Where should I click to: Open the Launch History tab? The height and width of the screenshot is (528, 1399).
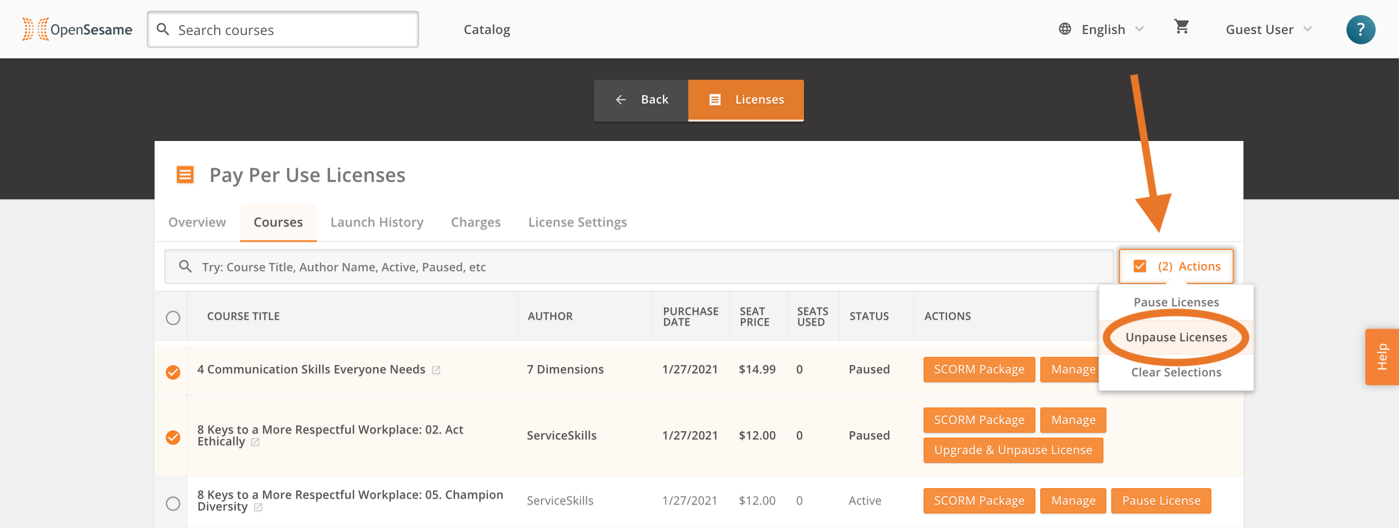pos(377,222)
